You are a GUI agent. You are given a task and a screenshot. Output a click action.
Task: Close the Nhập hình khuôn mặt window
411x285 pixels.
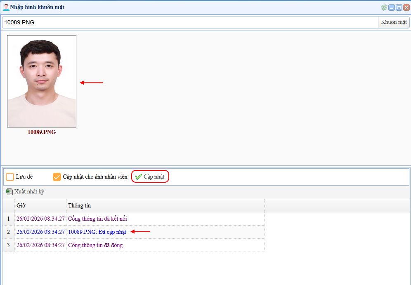tap(406, 7)
